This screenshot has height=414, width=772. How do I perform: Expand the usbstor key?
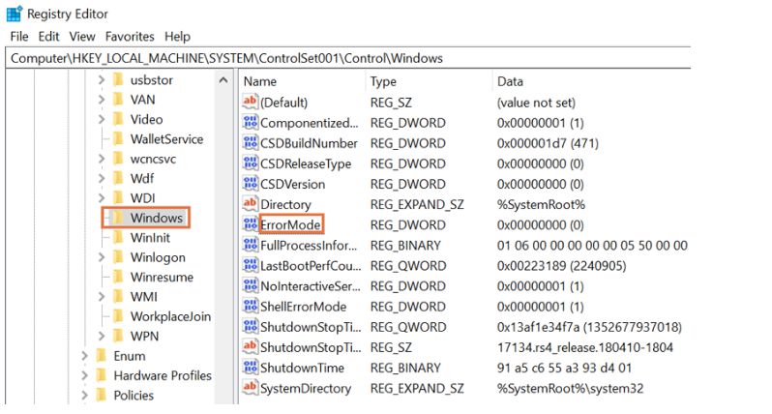pyautogui.click(x=102, y=79)
